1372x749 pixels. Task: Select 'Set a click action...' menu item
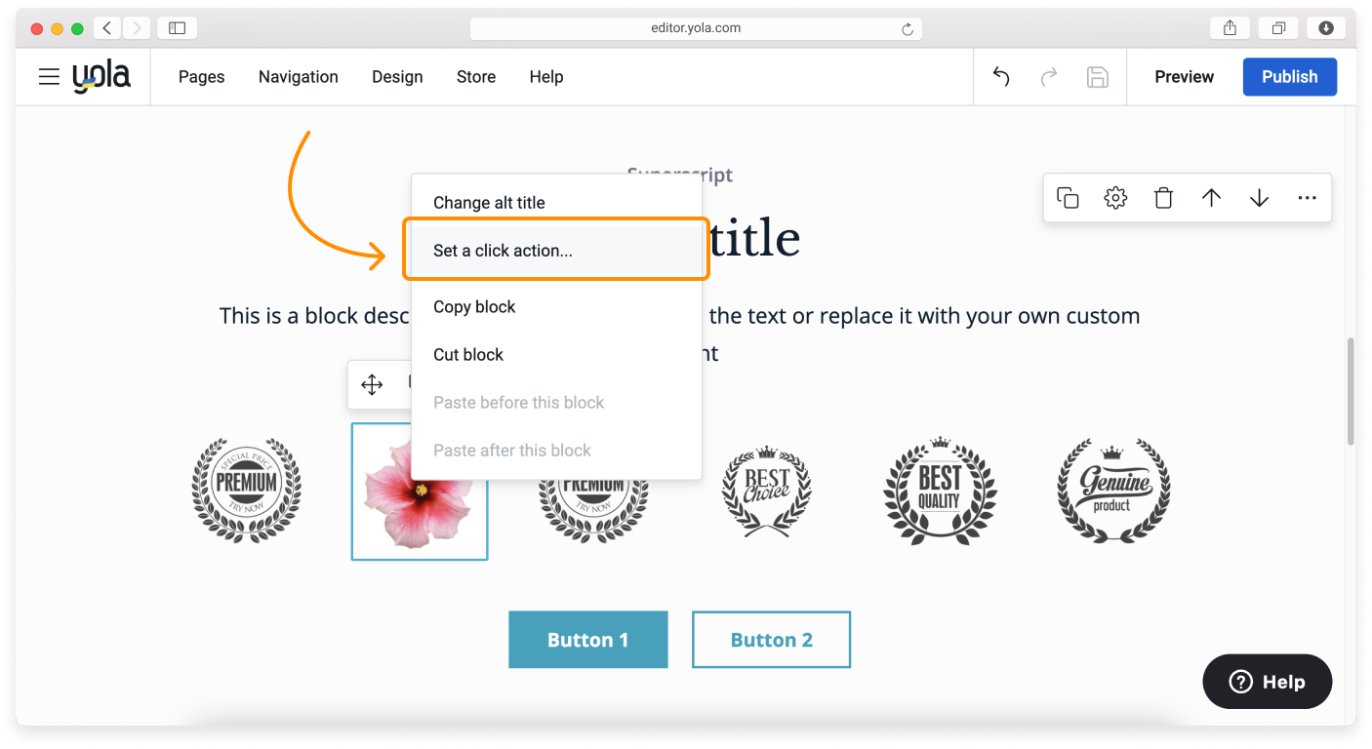[503, 251]
